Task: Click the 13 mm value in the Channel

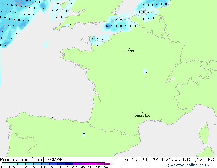Action: click(107, 26)
